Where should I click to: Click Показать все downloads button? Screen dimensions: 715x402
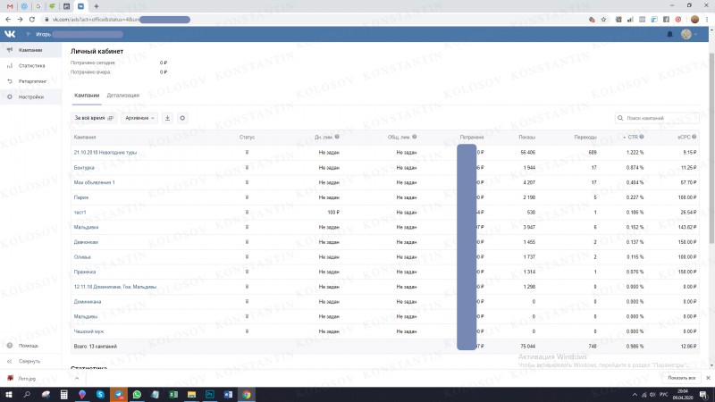click(681, 378)
